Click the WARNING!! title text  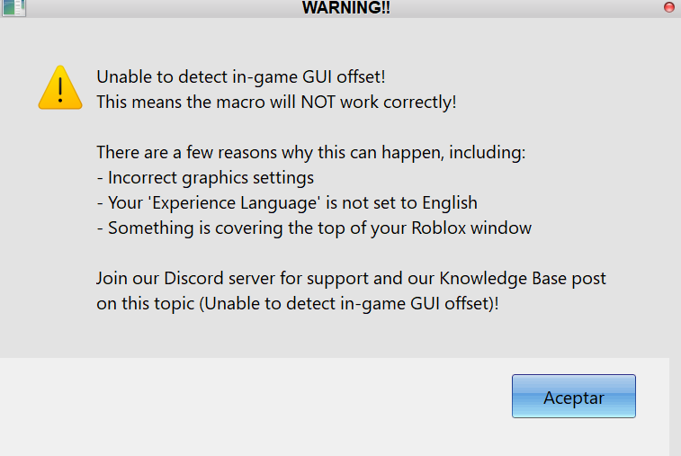pyautogui.click(x=345, y=8)
